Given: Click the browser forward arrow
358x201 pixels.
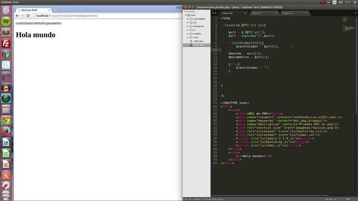Looking at the screenshot, I should click(22, 16).
